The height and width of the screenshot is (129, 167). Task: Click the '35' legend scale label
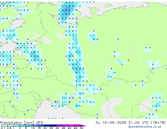click(63, 128)
